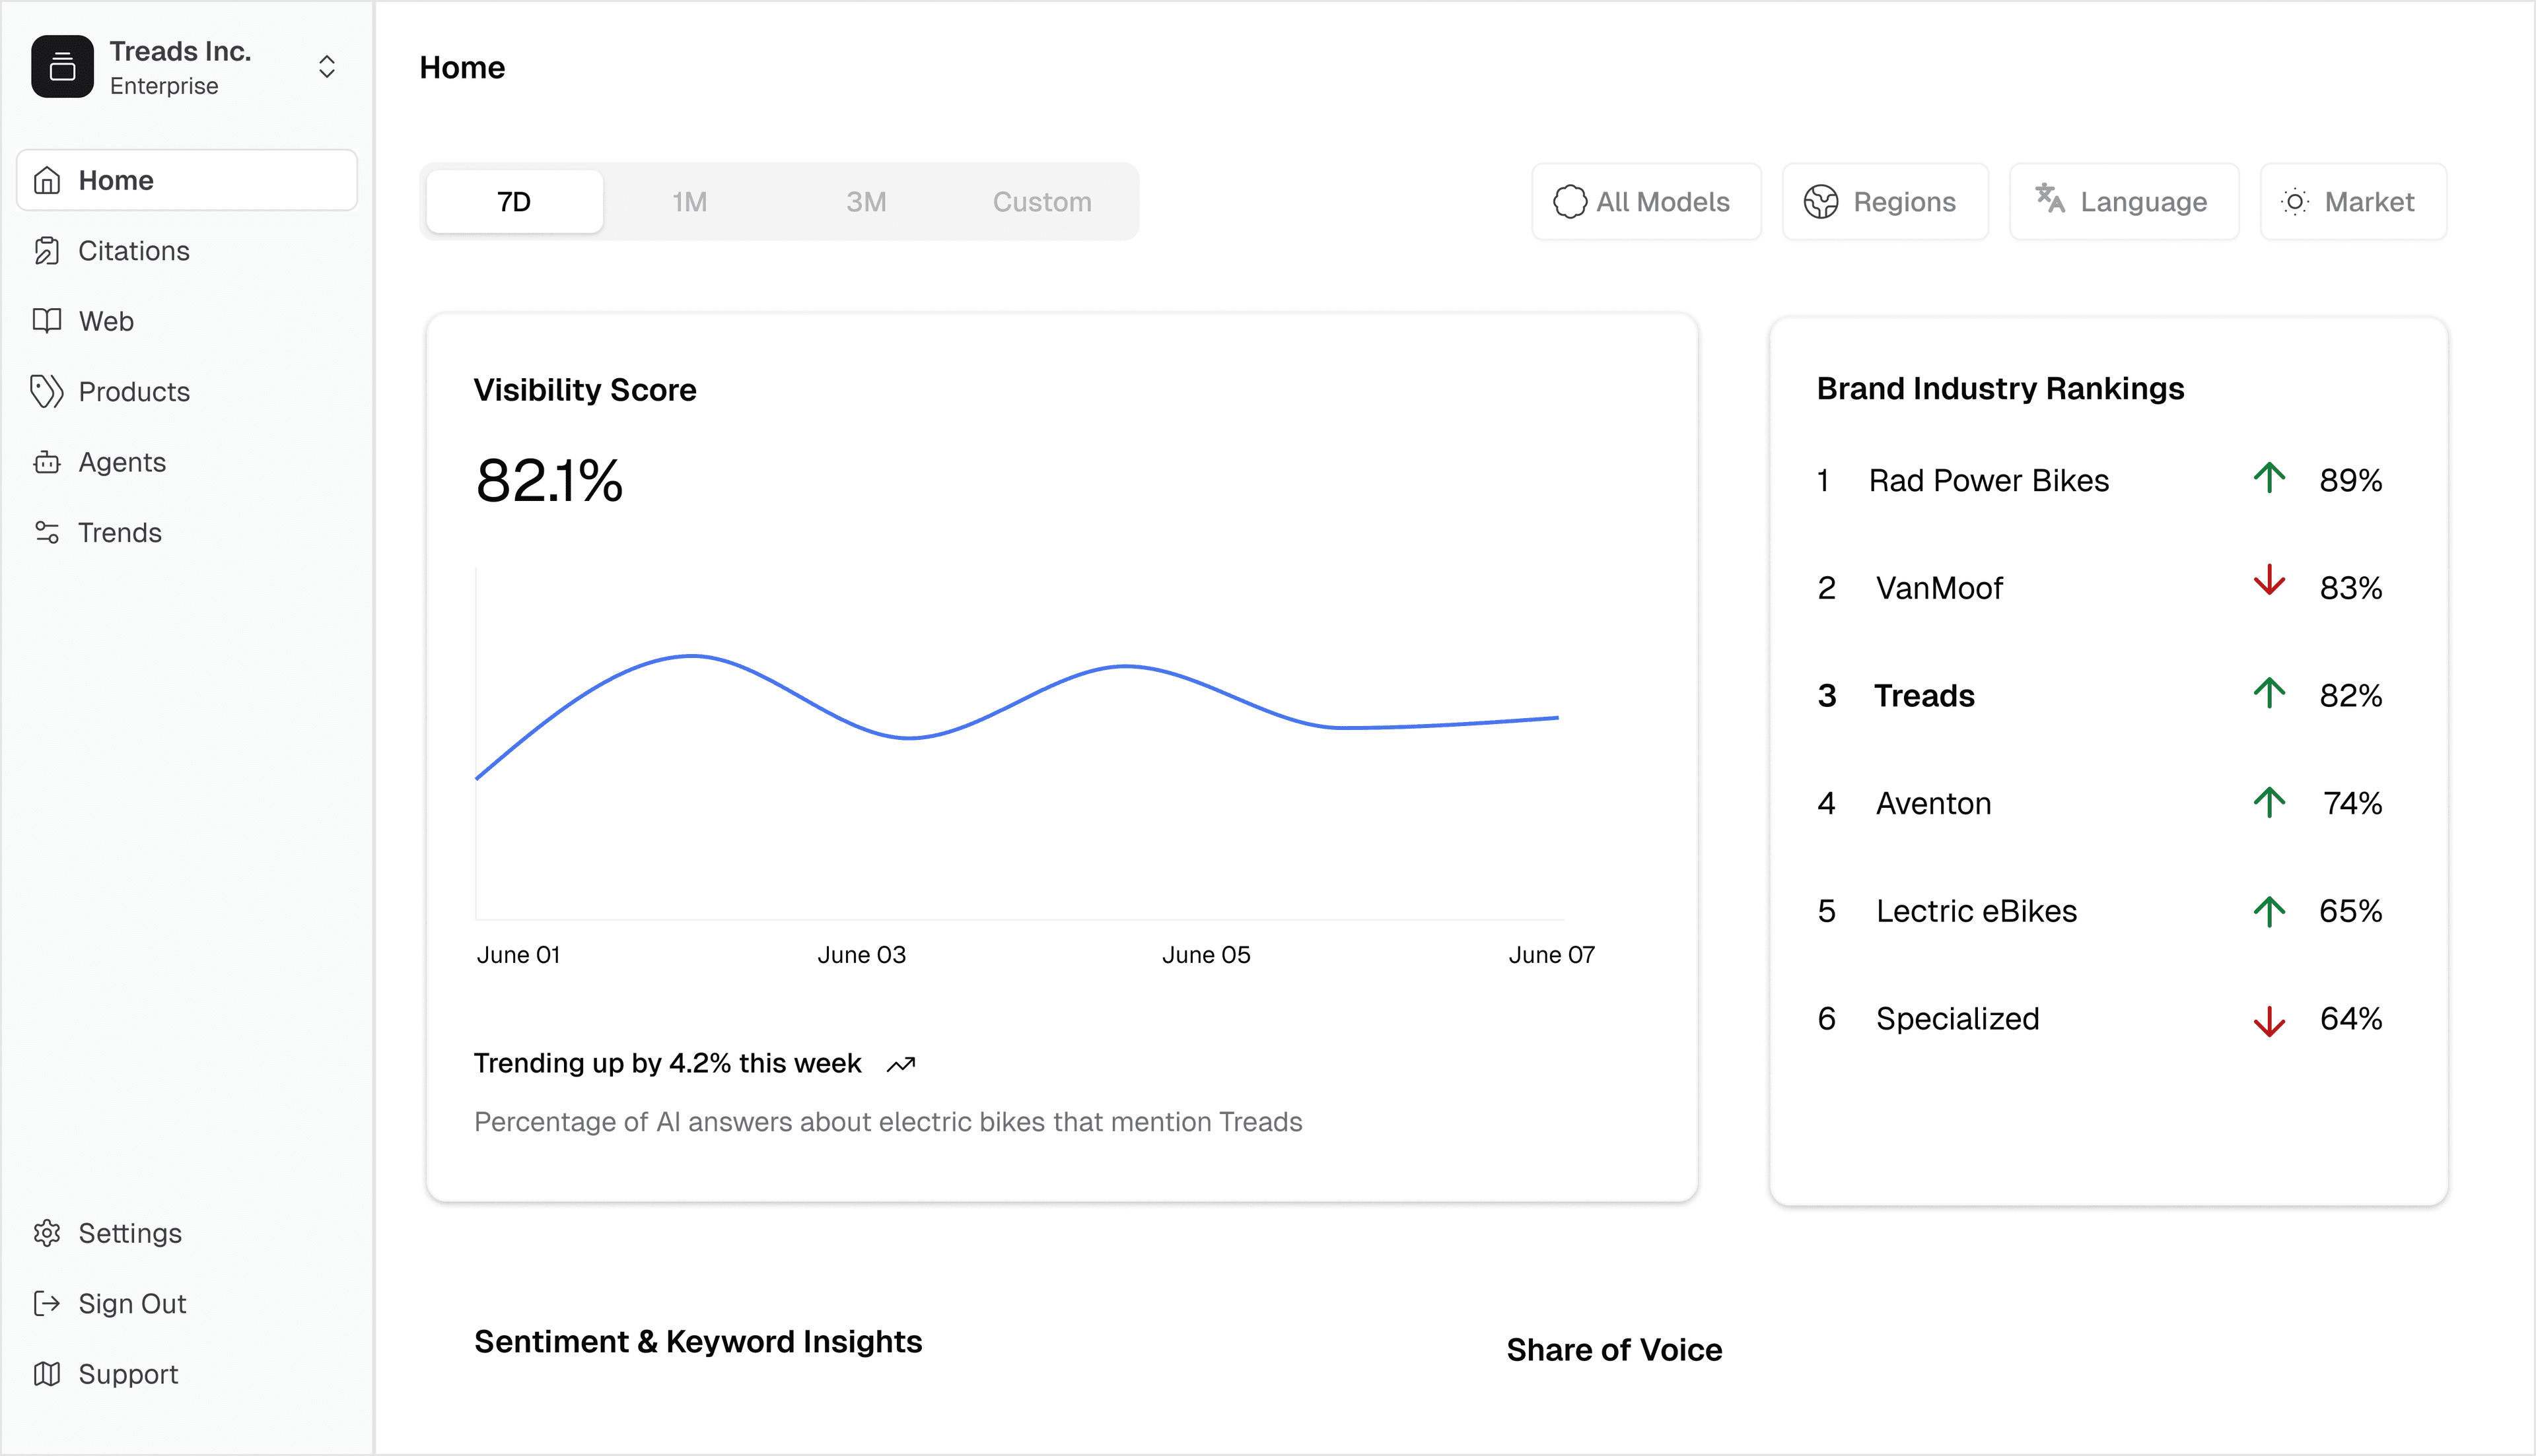Click the 89% ranking value
The width and height of the screenshot is (2536, 1456).
coord(2351,481)
